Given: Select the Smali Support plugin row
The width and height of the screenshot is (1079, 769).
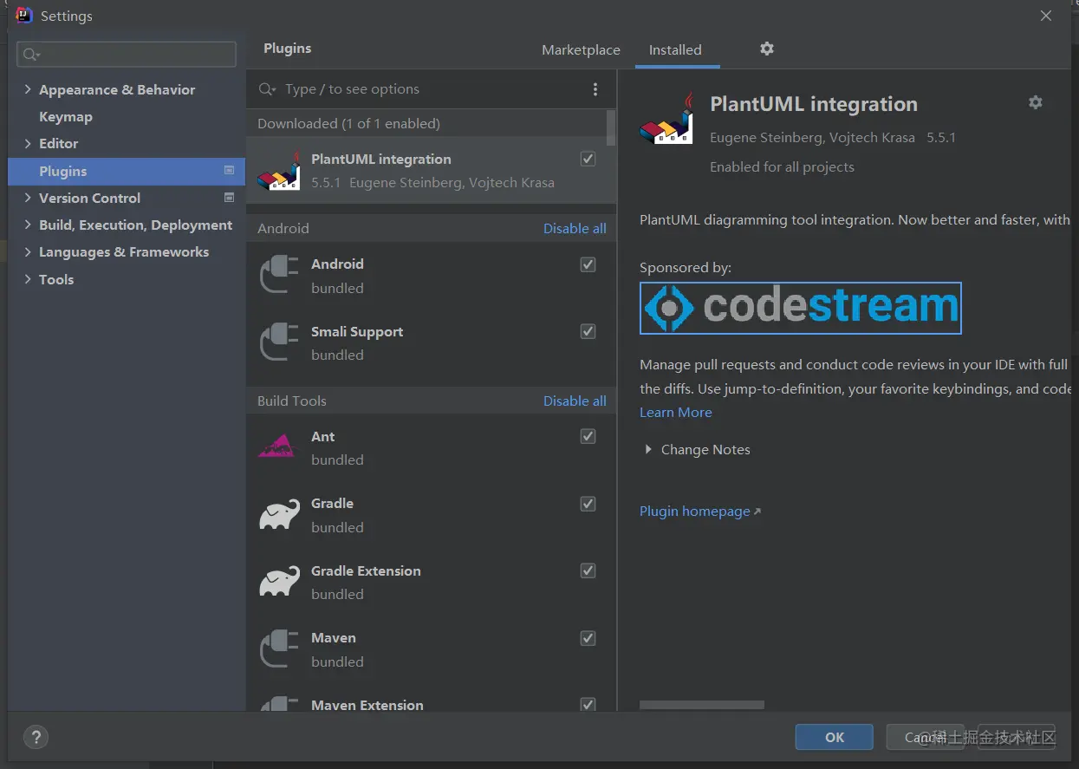Looking at the screenshot, I should click(431, 342).
